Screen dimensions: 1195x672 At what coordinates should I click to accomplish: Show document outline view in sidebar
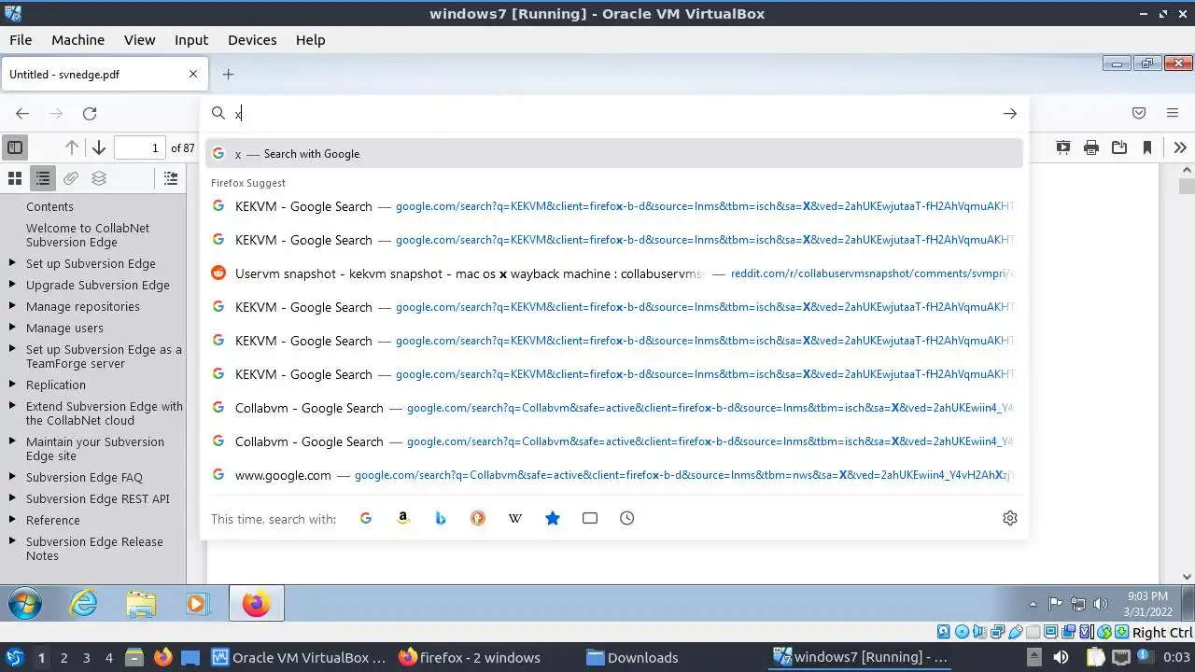click(43, 178)
